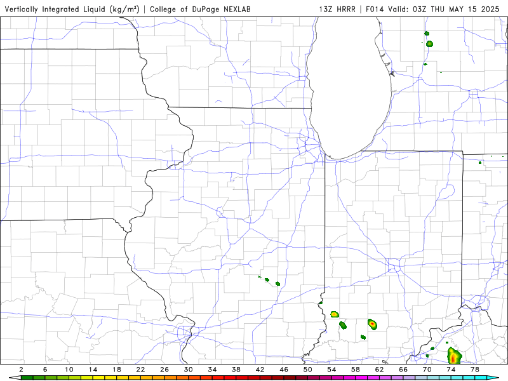508x381 pixels.
Task: Click the color scale label '70'
Action: 427,370
